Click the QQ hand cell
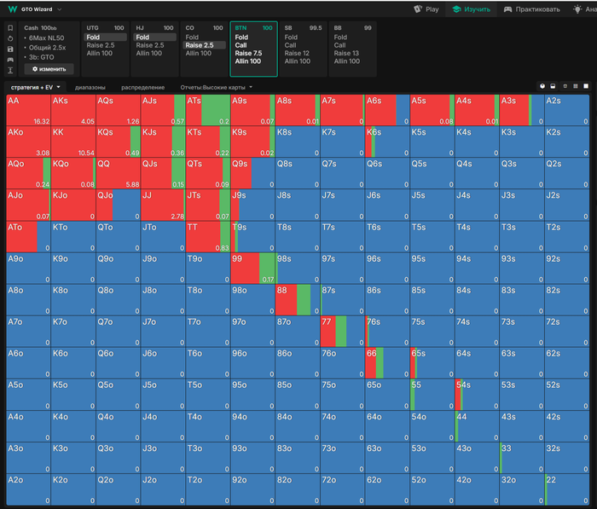Viewport: 597px width, 509px height. [x=118, y=174]
